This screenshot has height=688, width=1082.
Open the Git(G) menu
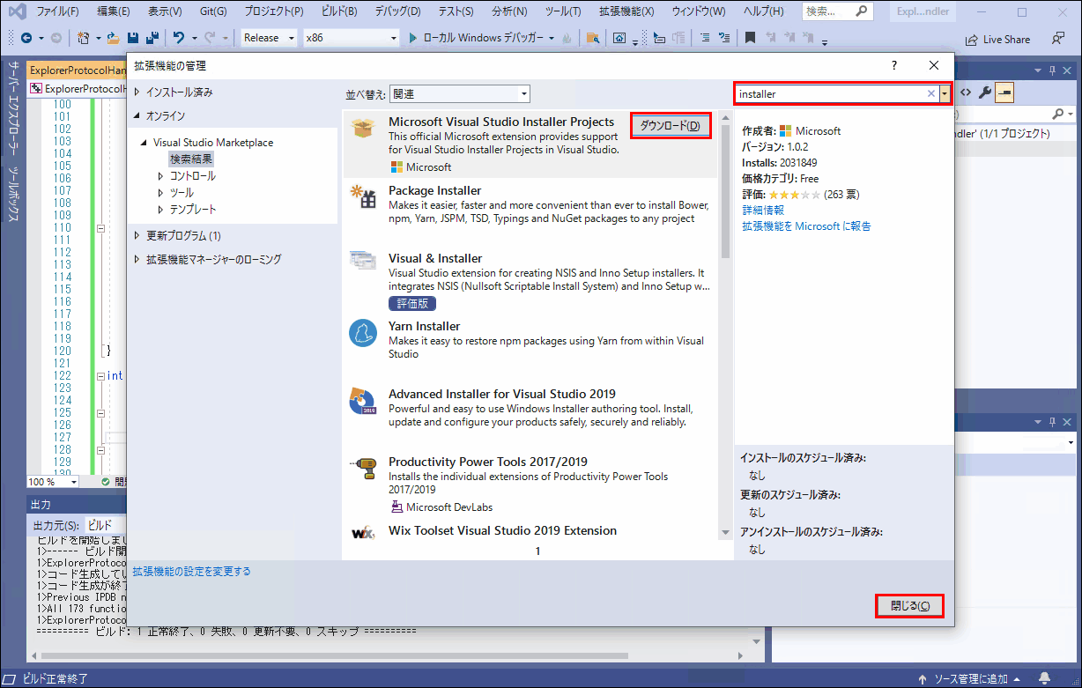(x=212, y=12)
